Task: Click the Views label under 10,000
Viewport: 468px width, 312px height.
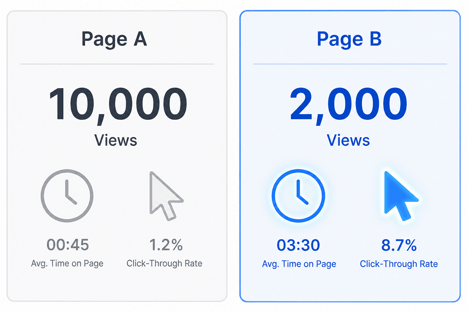Action: (x=116, y=140)
